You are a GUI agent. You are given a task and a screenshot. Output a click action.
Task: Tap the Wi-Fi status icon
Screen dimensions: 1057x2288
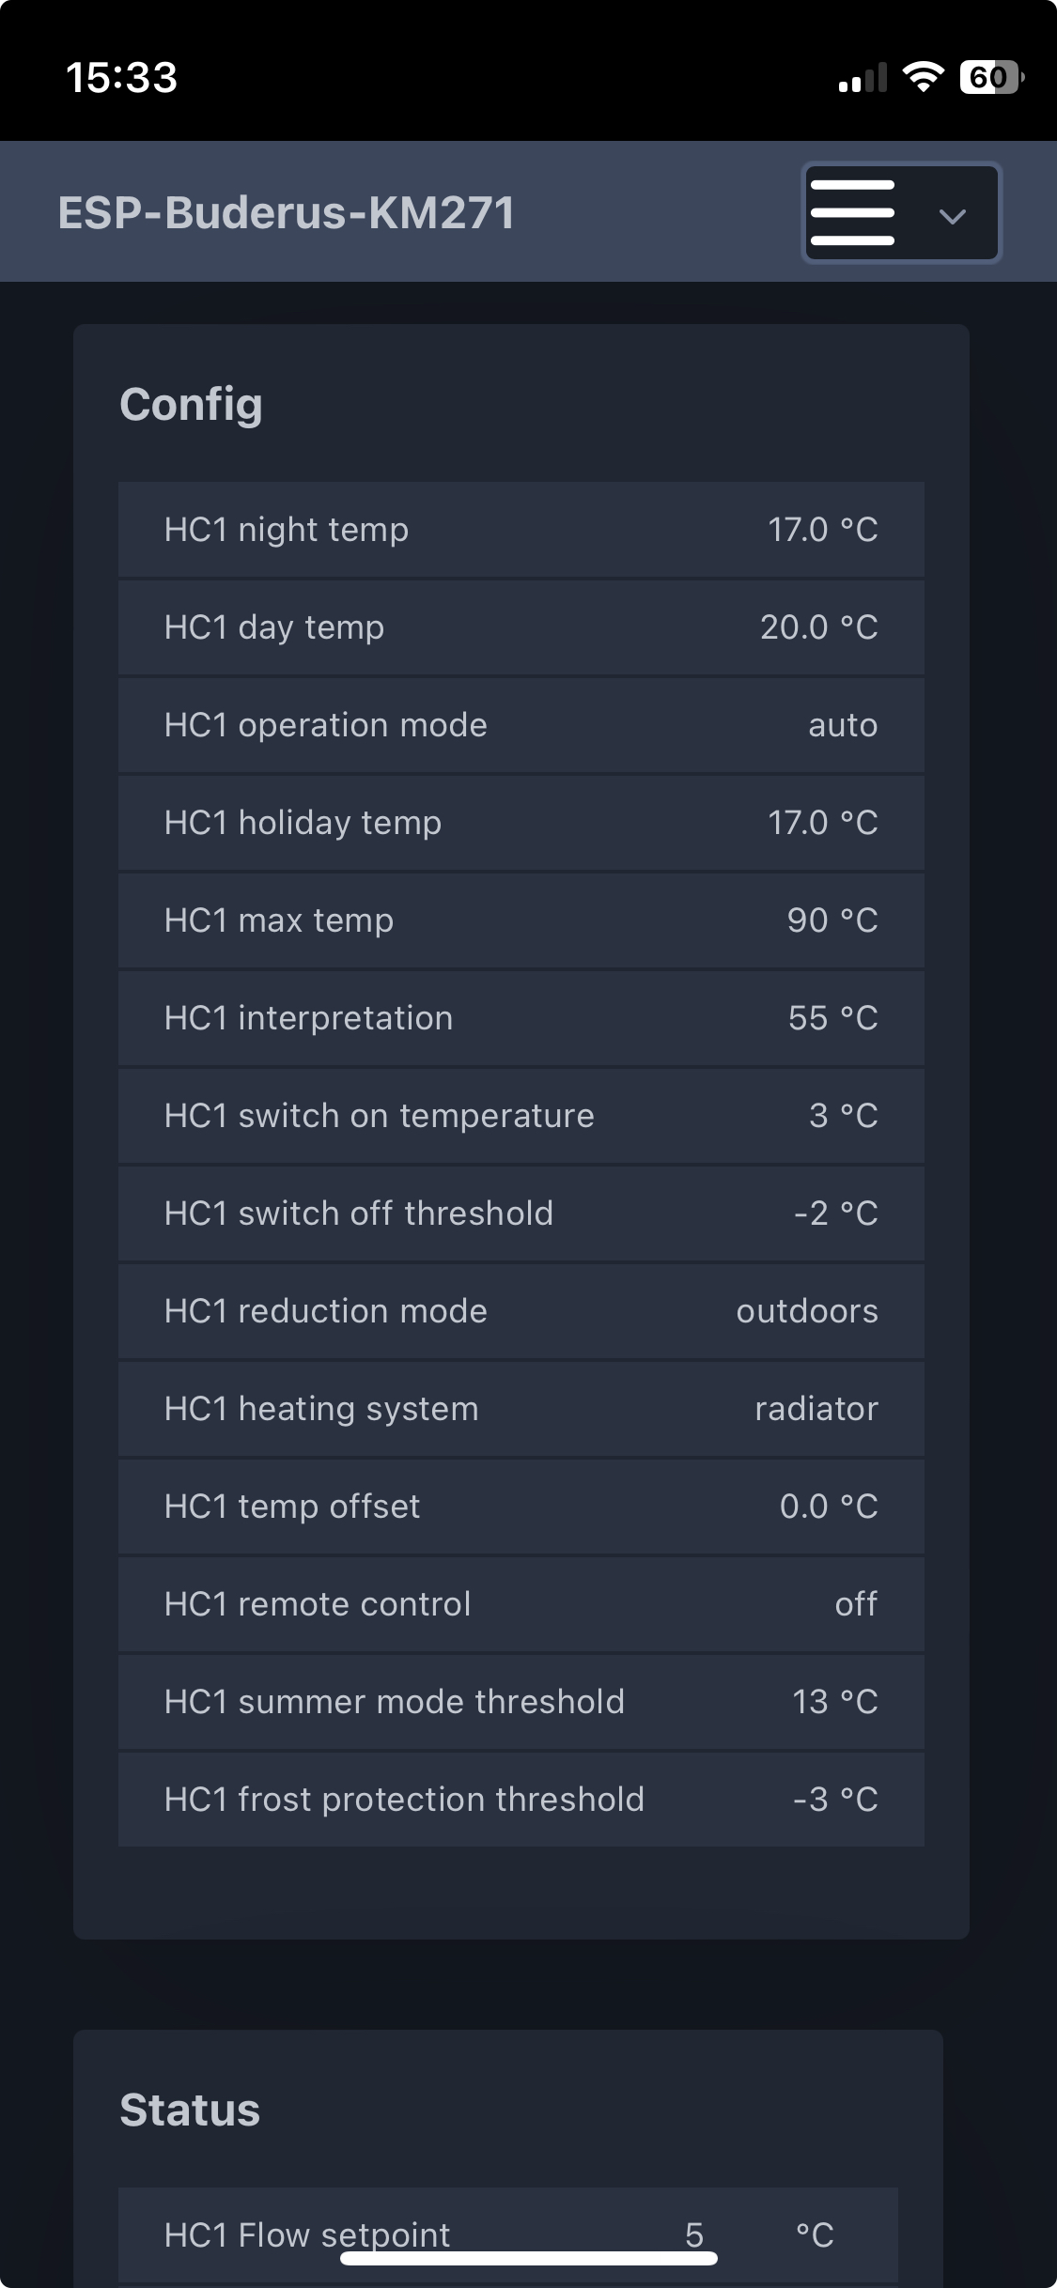923,77
